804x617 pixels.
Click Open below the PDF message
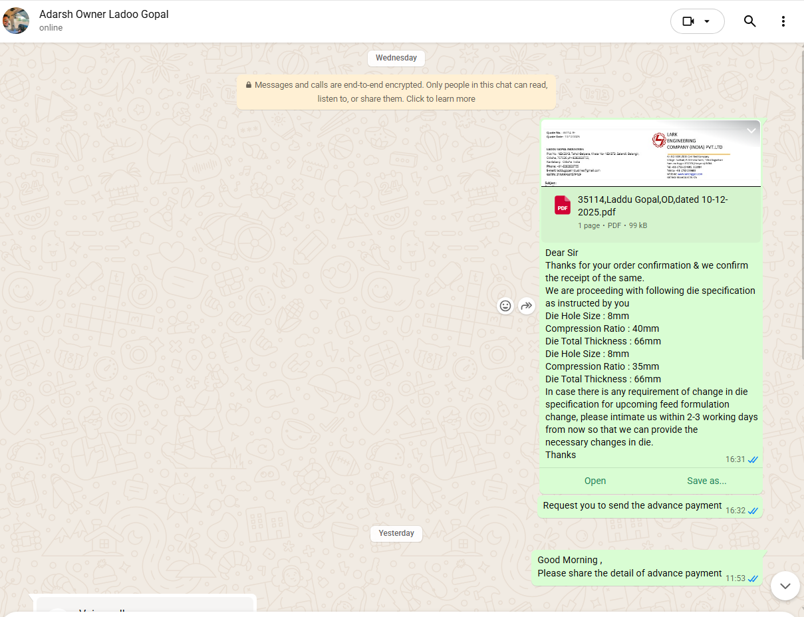[x=595, y=481]
